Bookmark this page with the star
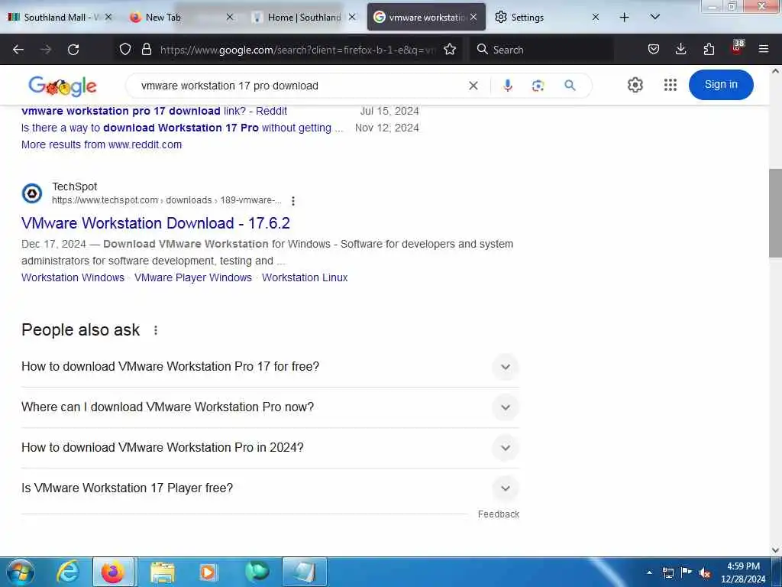 click(x=450, y=50)
